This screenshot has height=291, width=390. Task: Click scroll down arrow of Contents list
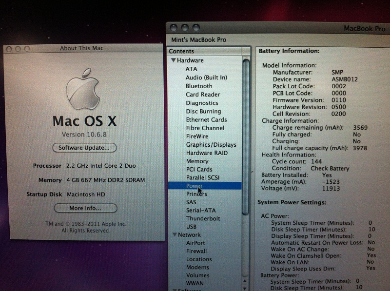(x=245, y=288)
